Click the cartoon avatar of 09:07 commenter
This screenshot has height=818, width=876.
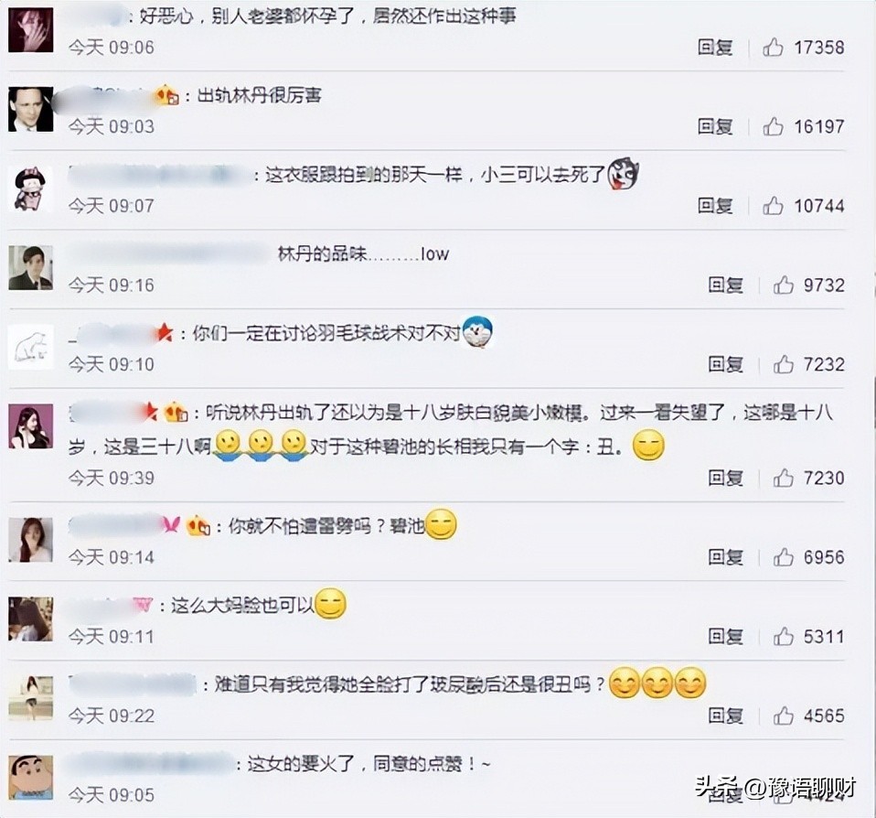pyautogui.click(x=31, y=189)
